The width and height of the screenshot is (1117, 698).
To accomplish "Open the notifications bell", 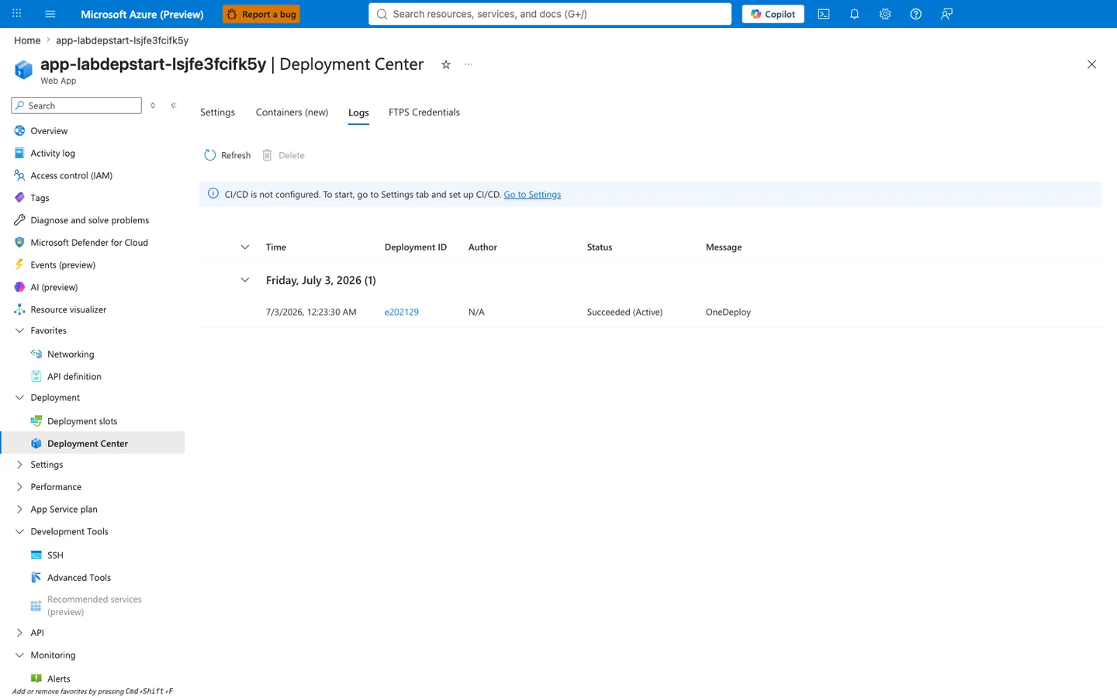I will pos(854,14).
